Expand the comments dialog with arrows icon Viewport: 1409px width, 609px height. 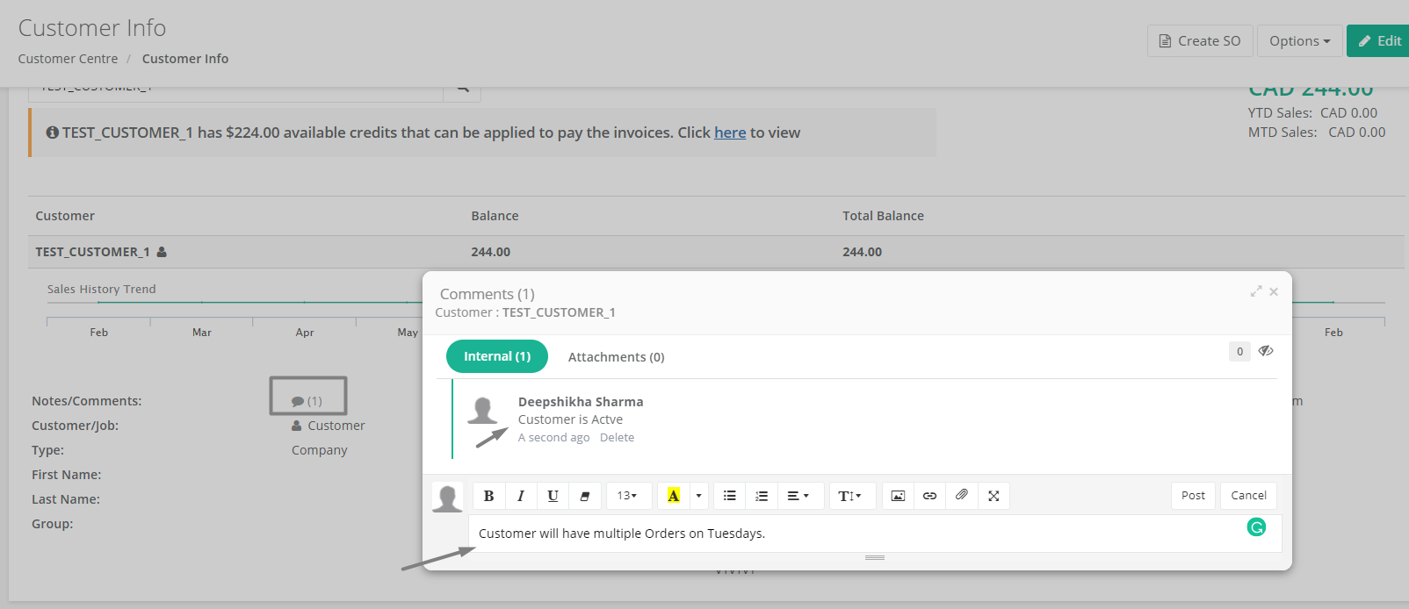pyautogui.click(x=1256, y=291)
